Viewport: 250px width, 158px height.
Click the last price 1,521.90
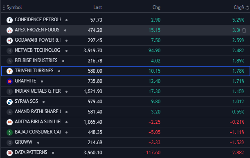coord(93,91)
